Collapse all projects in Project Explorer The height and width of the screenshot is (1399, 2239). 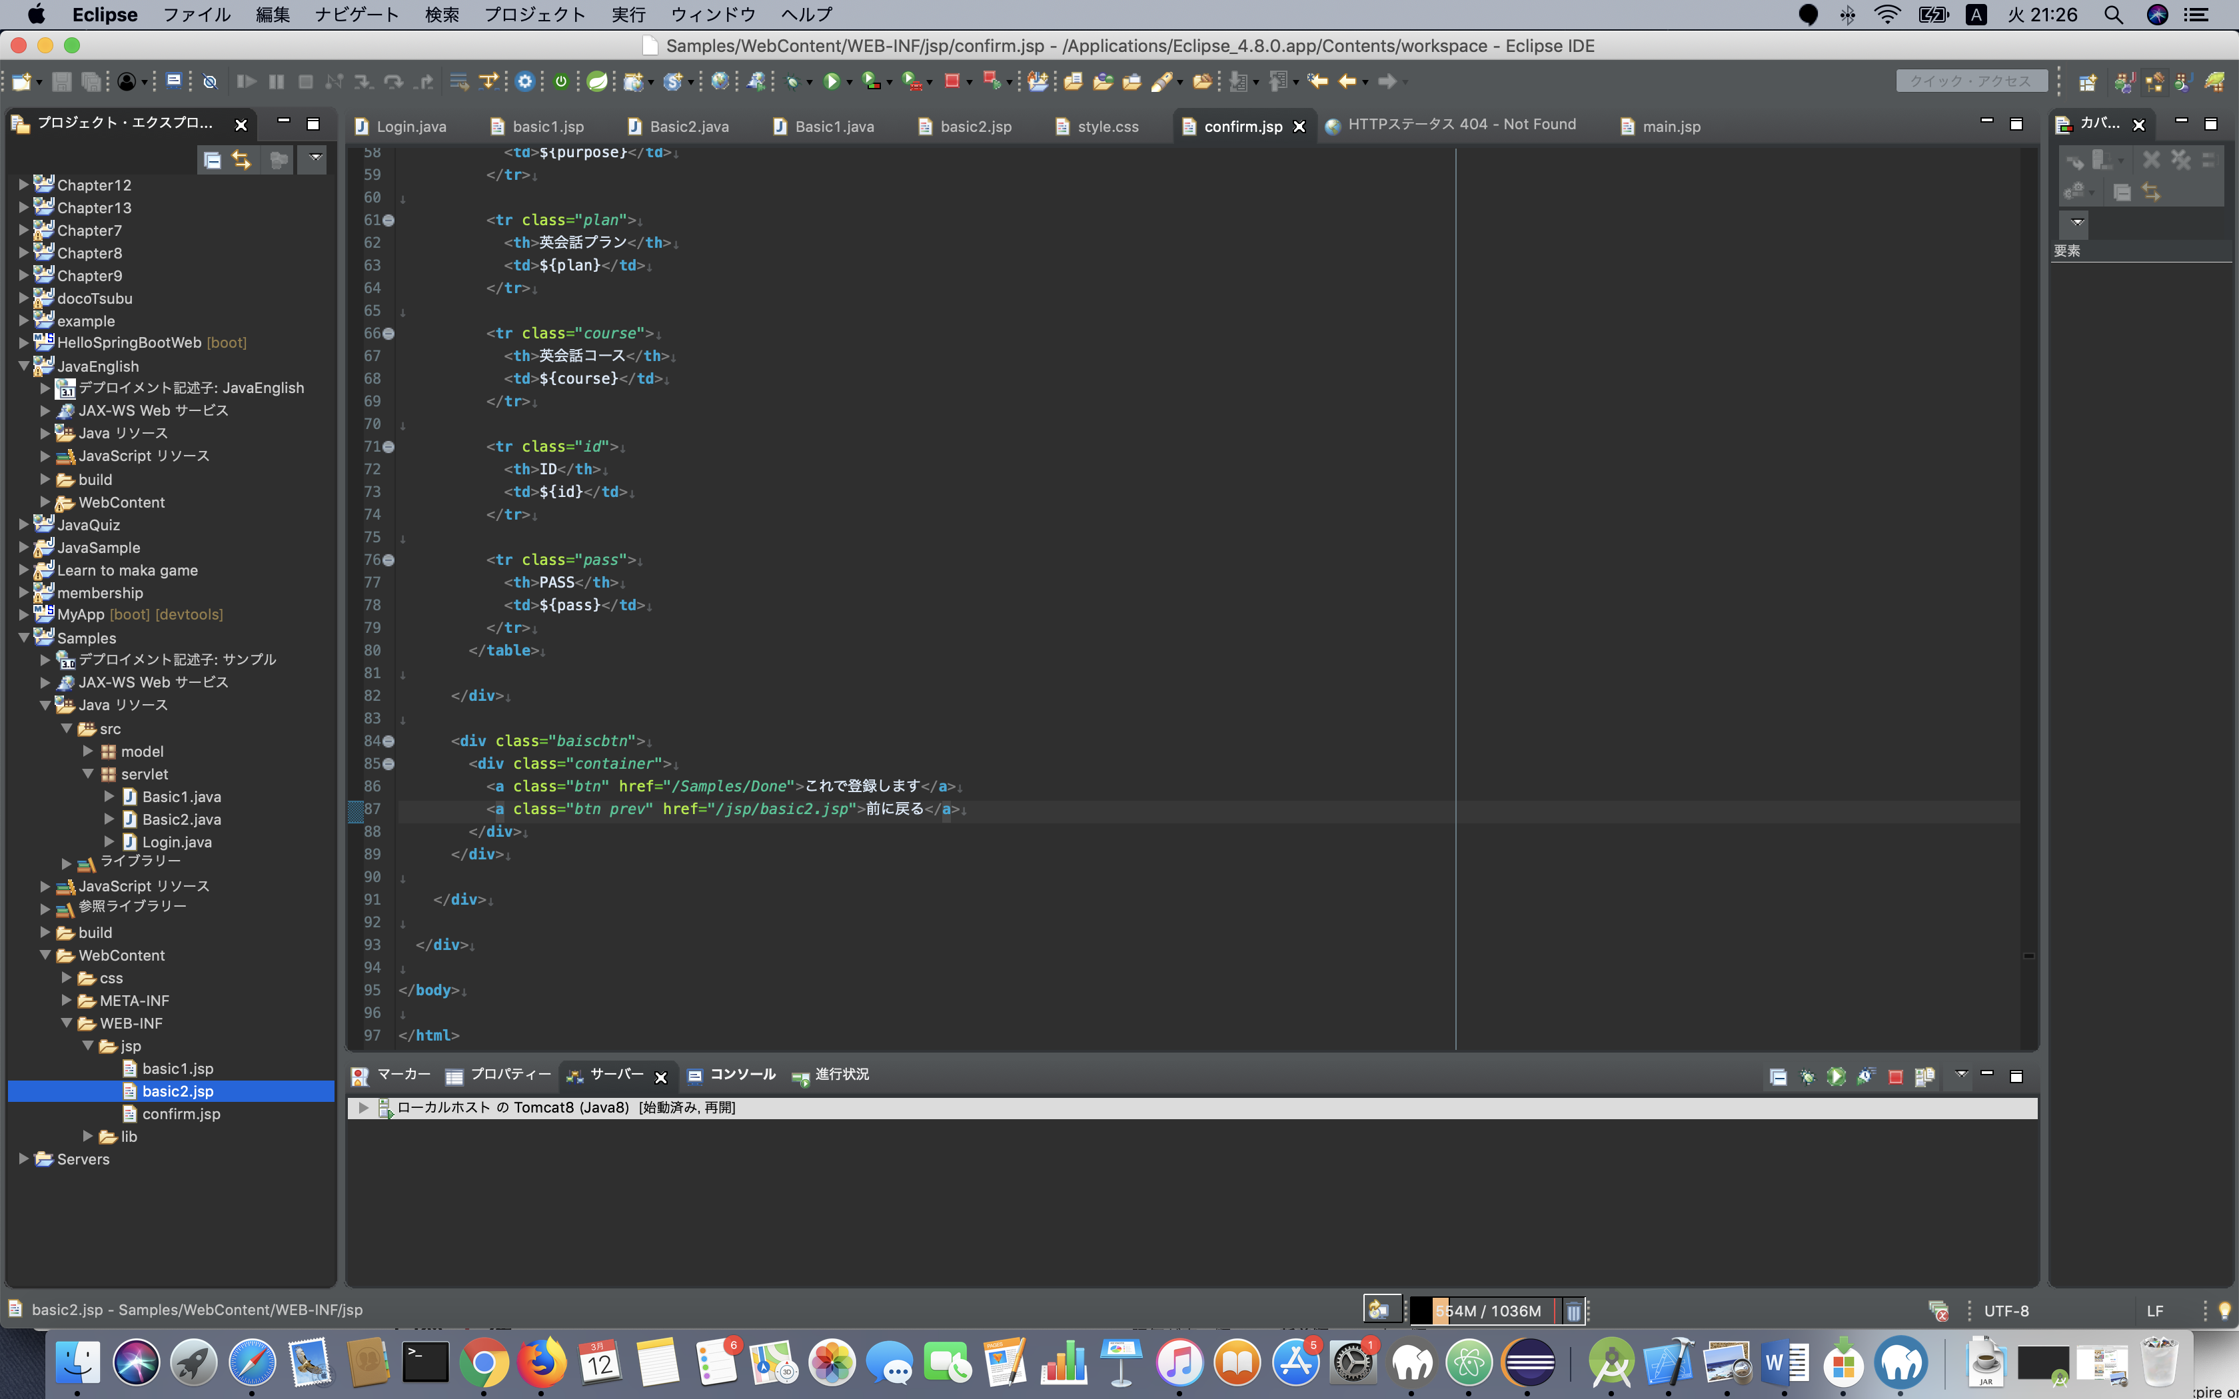[x=212, y=160]
